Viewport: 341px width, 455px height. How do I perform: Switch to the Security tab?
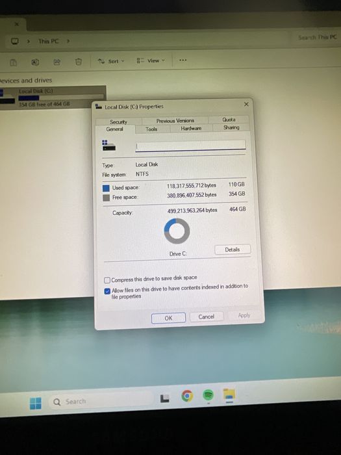[x=119, y=122]
